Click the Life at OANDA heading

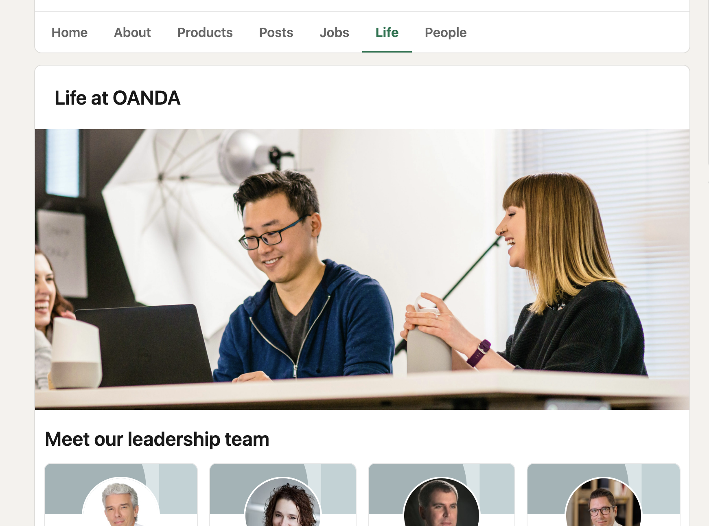[117, 98]
